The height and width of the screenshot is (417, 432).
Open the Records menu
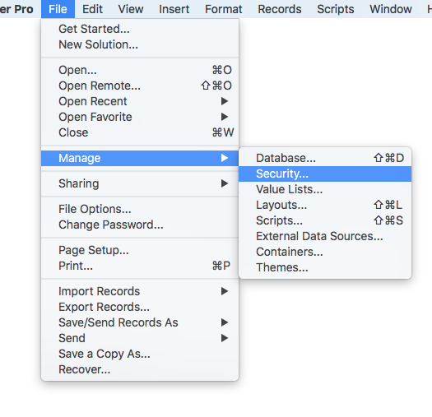(x=280, y=9)
